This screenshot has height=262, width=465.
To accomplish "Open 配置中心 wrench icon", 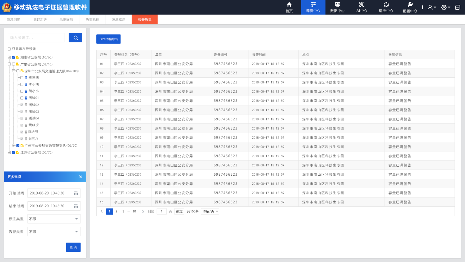I will click(410, 4).
